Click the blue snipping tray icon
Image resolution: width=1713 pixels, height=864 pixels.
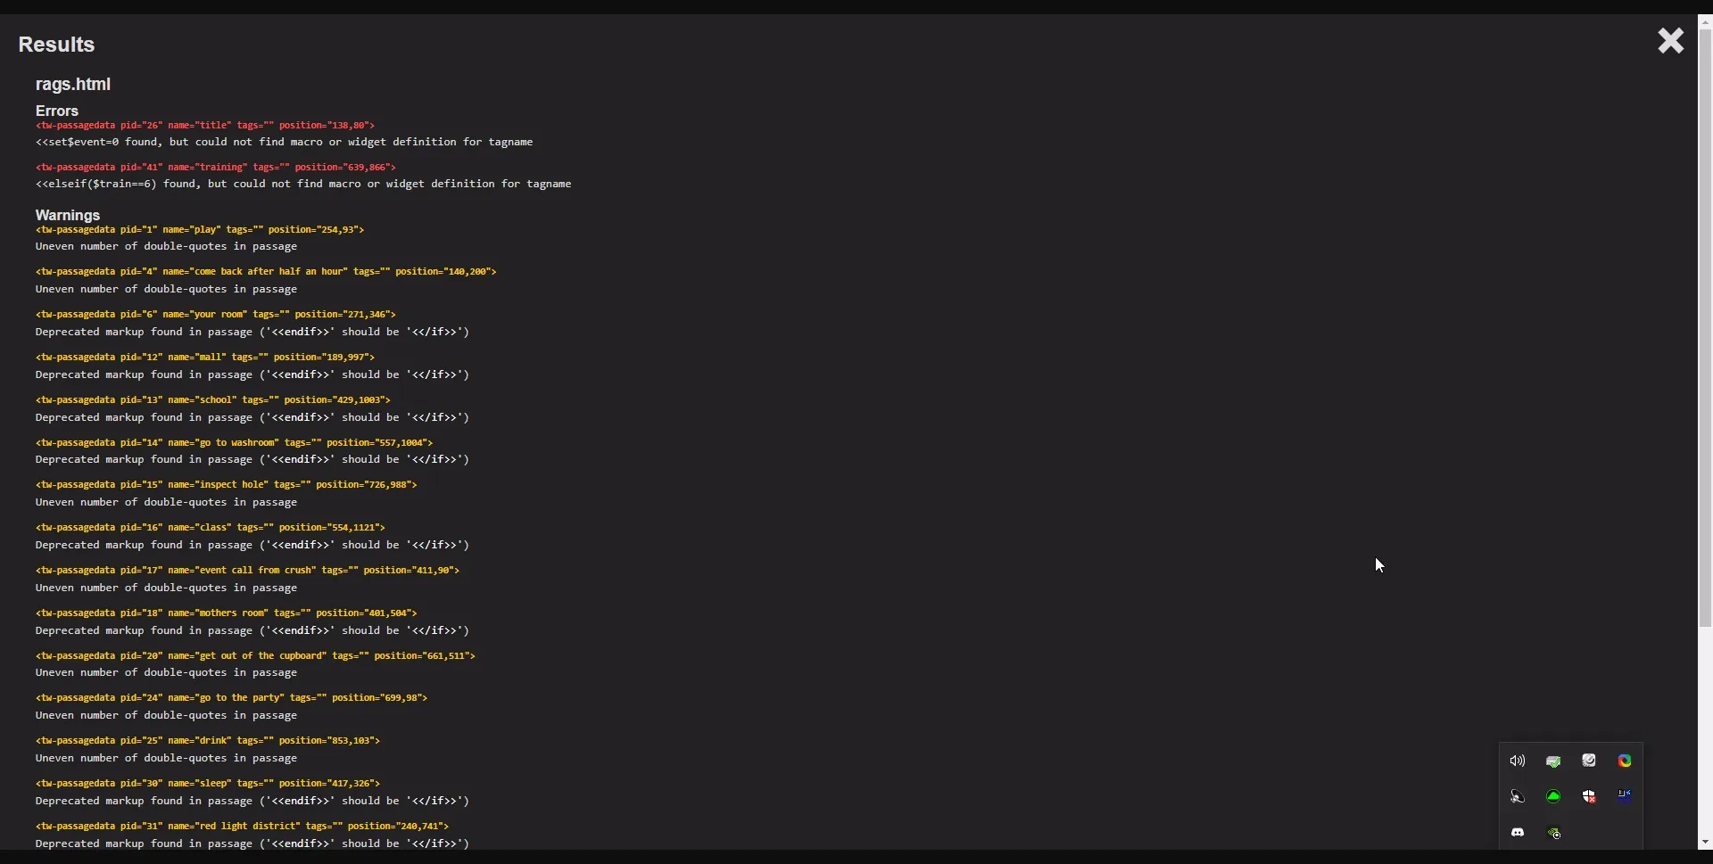point(1625,797)
